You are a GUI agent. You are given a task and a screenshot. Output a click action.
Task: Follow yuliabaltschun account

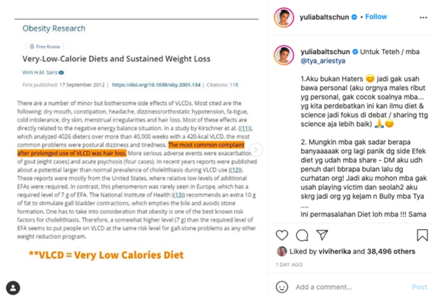coord(376,17)
